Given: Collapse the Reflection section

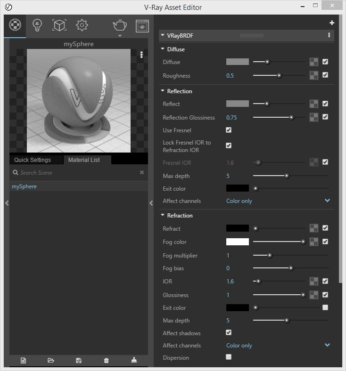Looking at the screenshot, I should point(163,90).
